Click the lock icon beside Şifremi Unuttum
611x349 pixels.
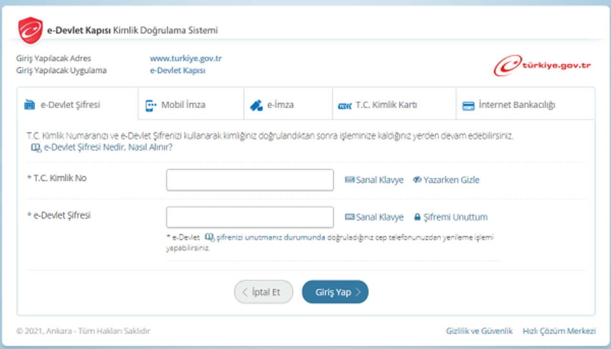[x=417, y=217]
